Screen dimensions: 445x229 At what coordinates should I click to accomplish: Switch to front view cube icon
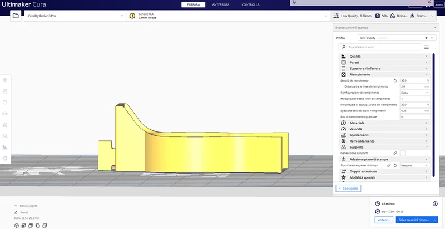23,226
